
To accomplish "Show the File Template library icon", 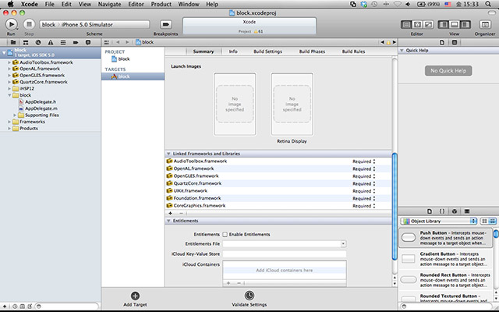I will [x=430, y=211].
